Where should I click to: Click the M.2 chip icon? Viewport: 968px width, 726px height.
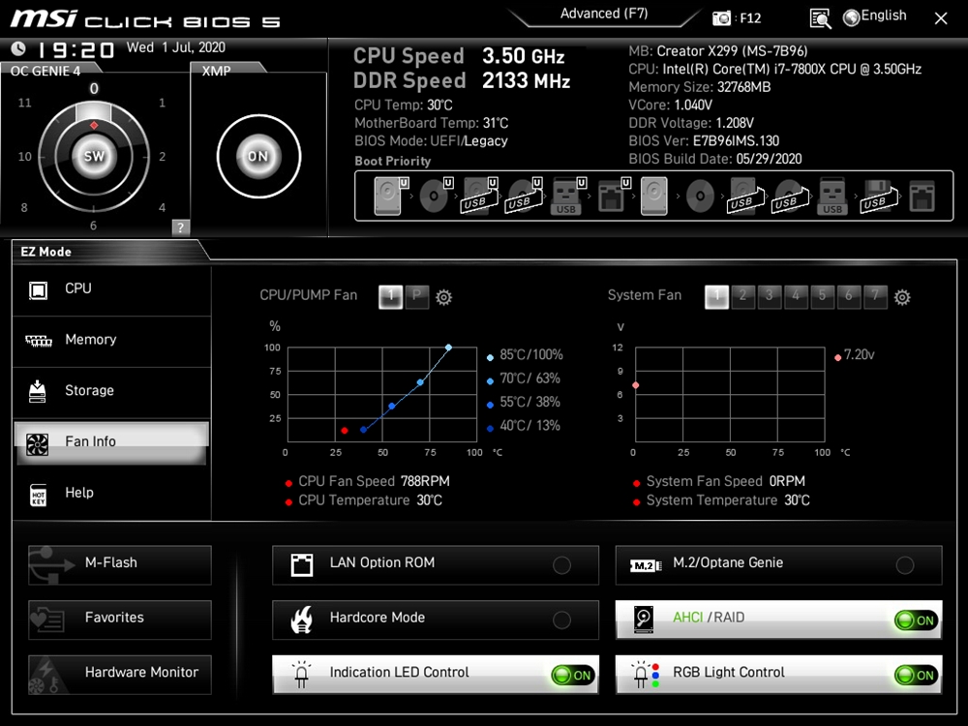pyautogui.click(x=645, y=565)
